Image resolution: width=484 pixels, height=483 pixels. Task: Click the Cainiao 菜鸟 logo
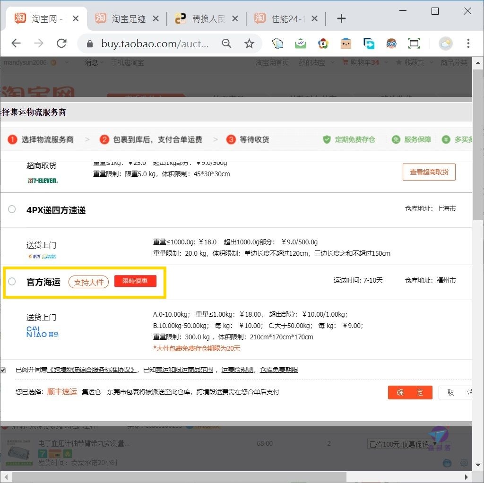[42, 332]
